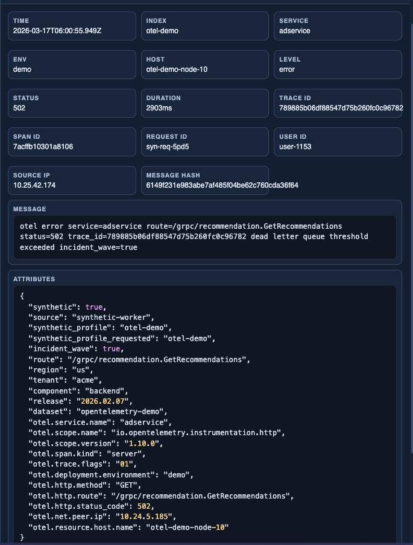Screen dimensions: 413x545
Task: Select the TIME field card
Action: [x=71, y=25]
